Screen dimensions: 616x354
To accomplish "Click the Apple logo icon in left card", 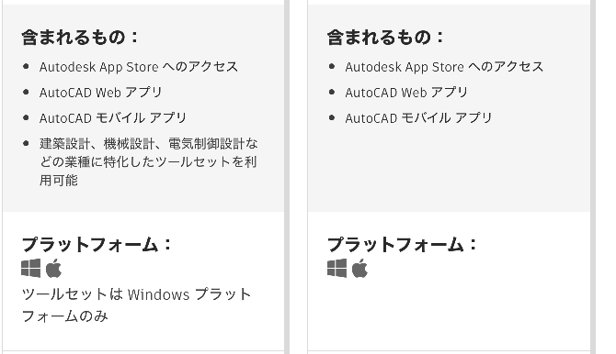I will tap(53, 268).
